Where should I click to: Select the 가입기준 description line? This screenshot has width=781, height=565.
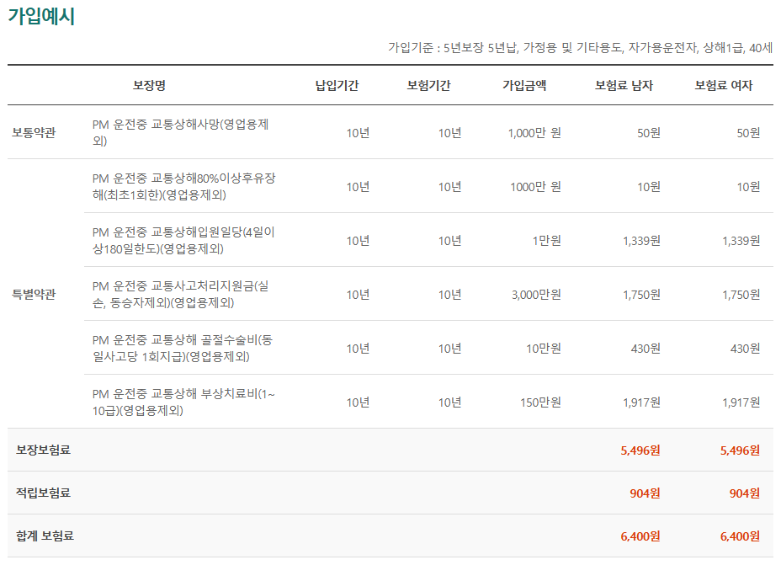pyautogui.click(x=580, y=48)
